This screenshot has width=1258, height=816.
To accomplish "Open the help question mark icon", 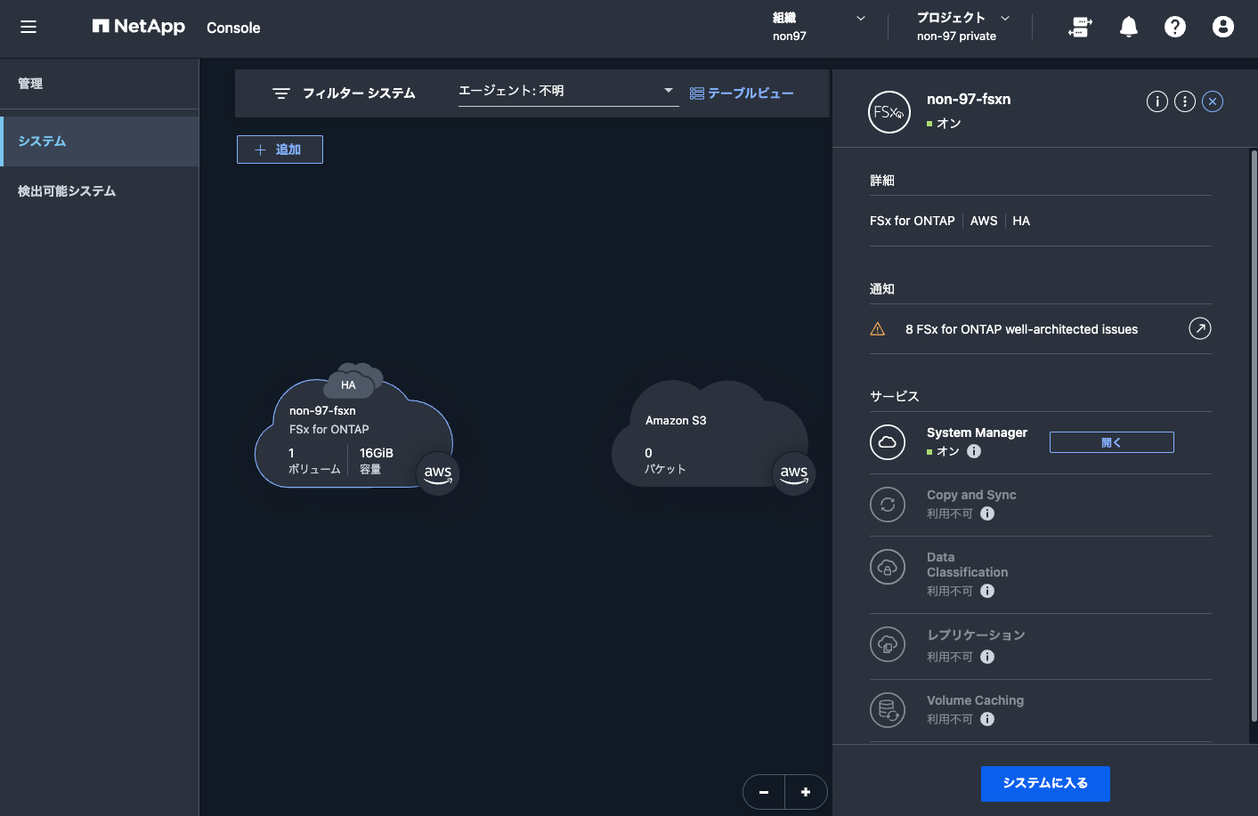I will pos(1175,28).
